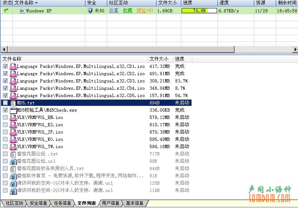Click the 83.7% progress of CD3.iso

(181, 81)
